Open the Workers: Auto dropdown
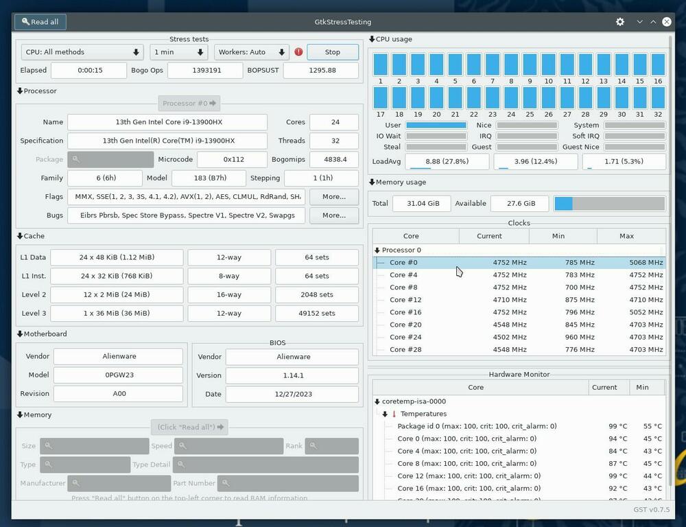The width and height of the screenshot is (686, 527). 251,51
